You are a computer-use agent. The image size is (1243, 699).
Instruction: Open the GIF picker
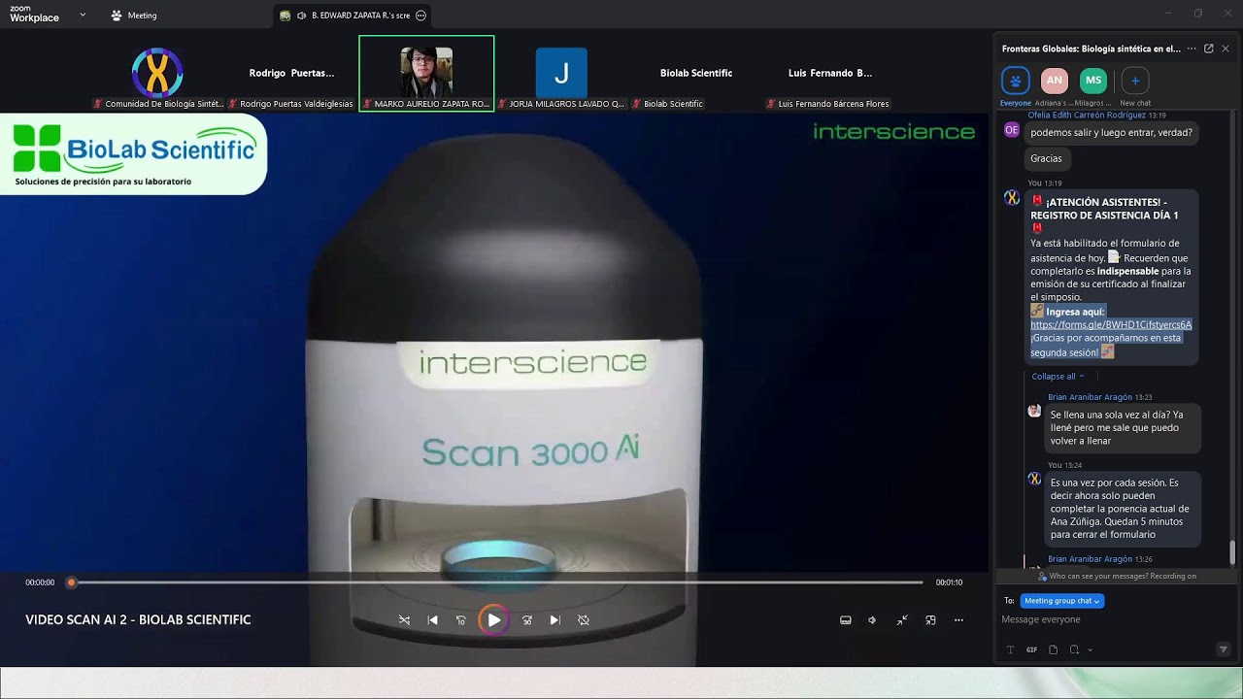point(1031,649)
